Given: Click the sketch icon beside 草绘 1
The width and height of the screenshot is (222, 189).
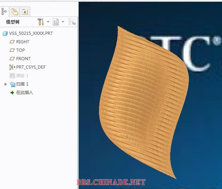Looking at the screenshot, I should pyautogui.click(x=12, y=76).
